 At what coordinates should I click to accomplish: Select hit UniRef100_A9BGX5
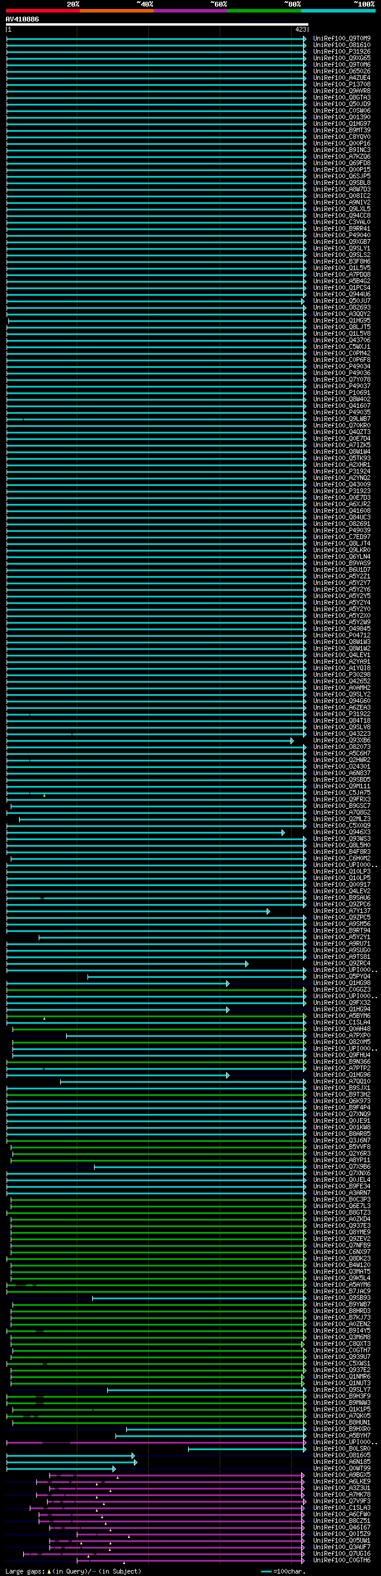[342, 1476]
